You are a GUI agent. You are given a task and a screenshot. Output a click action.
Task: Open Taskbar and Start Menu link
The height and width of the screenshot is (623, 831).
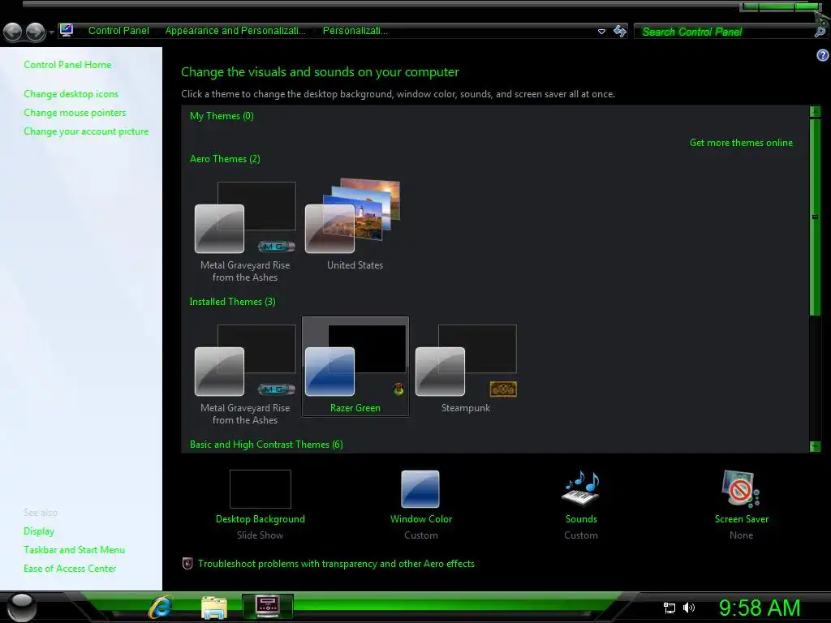[x=74, y=550]
